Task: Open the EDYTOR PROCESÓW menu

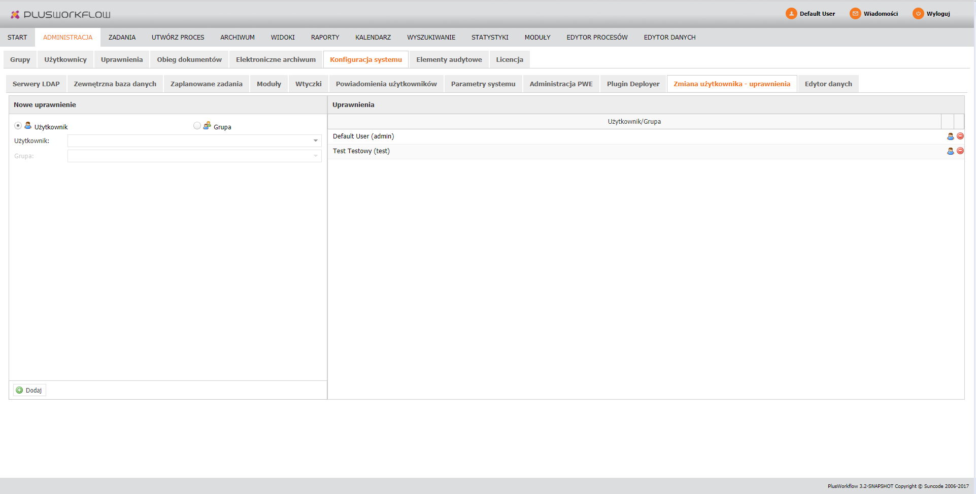Action: click(x=597, y=38)
